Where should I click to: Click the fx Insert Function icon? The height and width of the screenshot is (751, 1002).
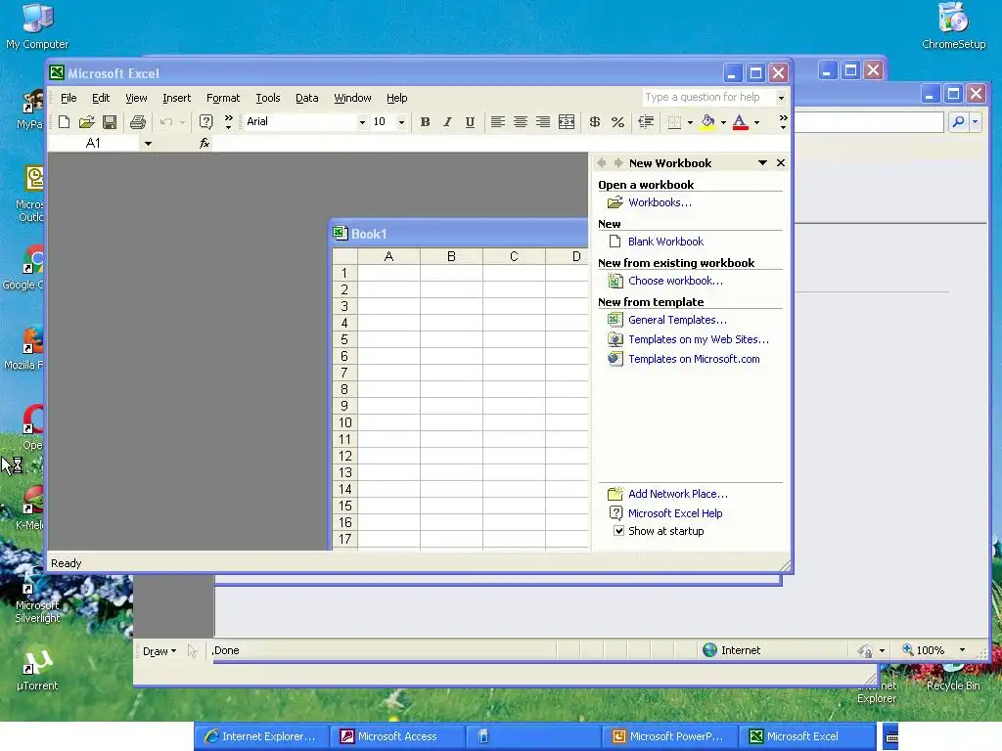[x=205, y=143]
